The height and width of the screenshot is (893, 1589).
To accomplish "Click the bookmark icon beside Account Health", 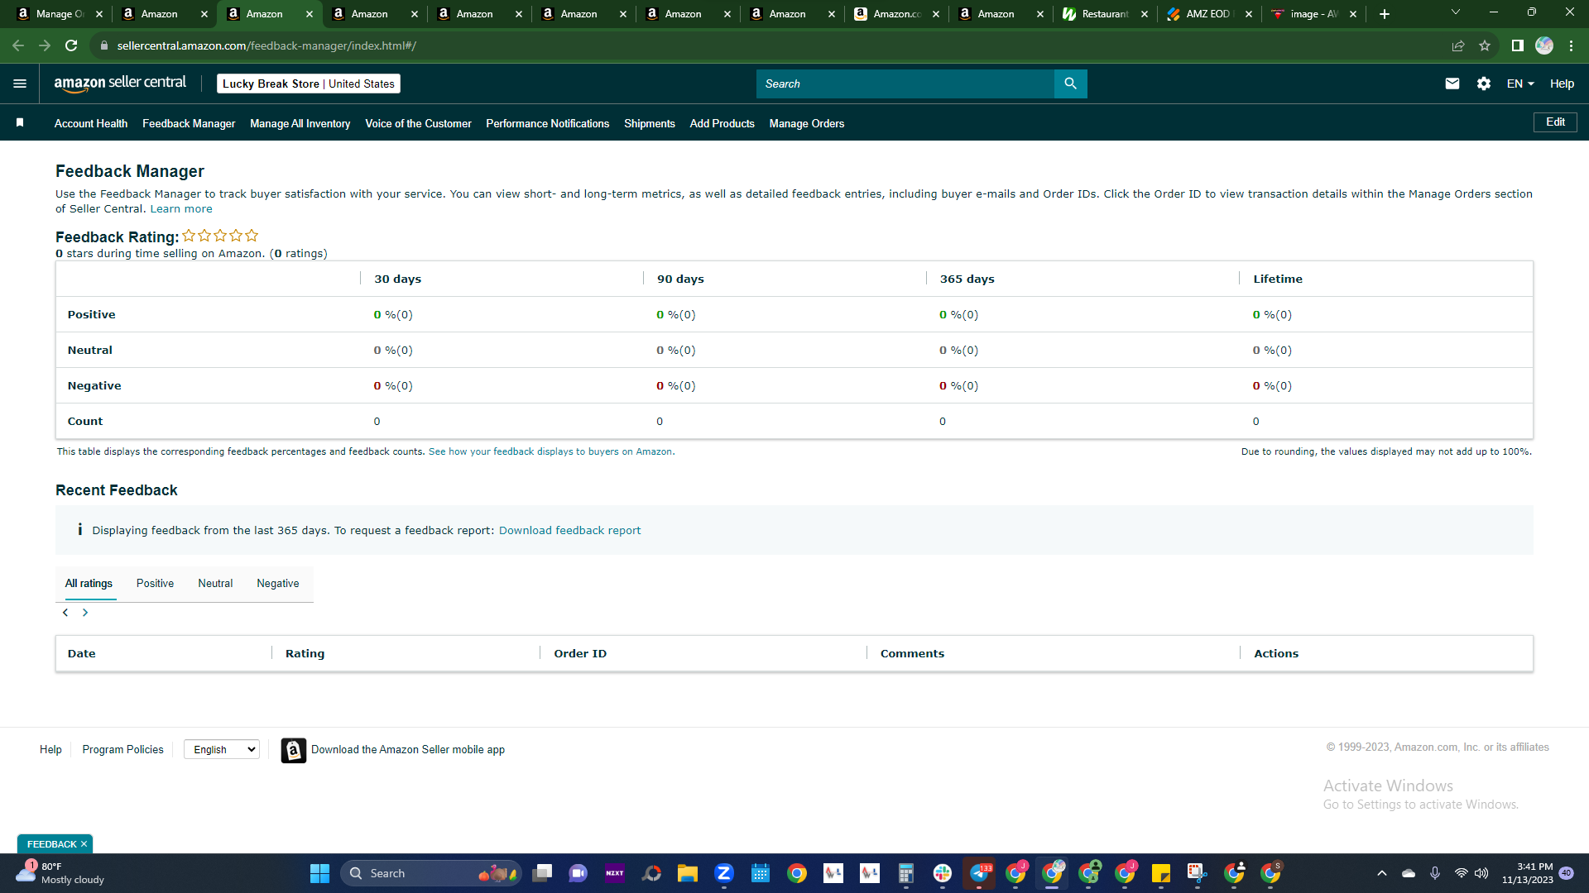I will pyautogui.click(x=20, y=123).
